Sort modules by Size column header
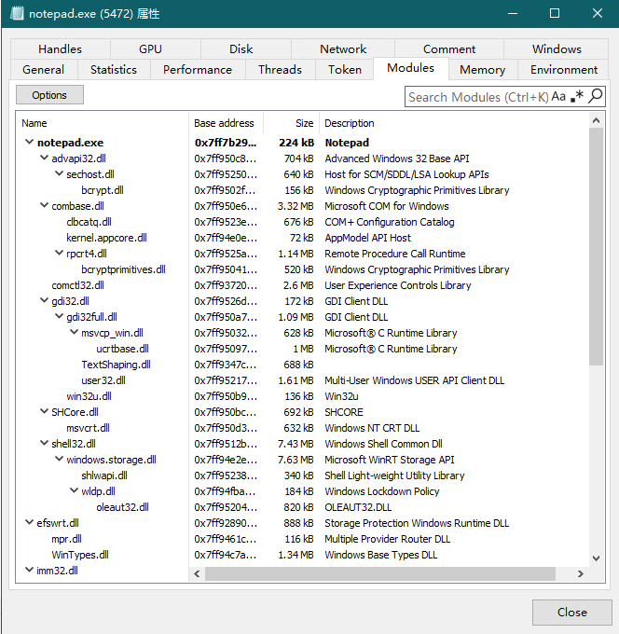Viewport: 619px width, 634px height. click(304, 123)
